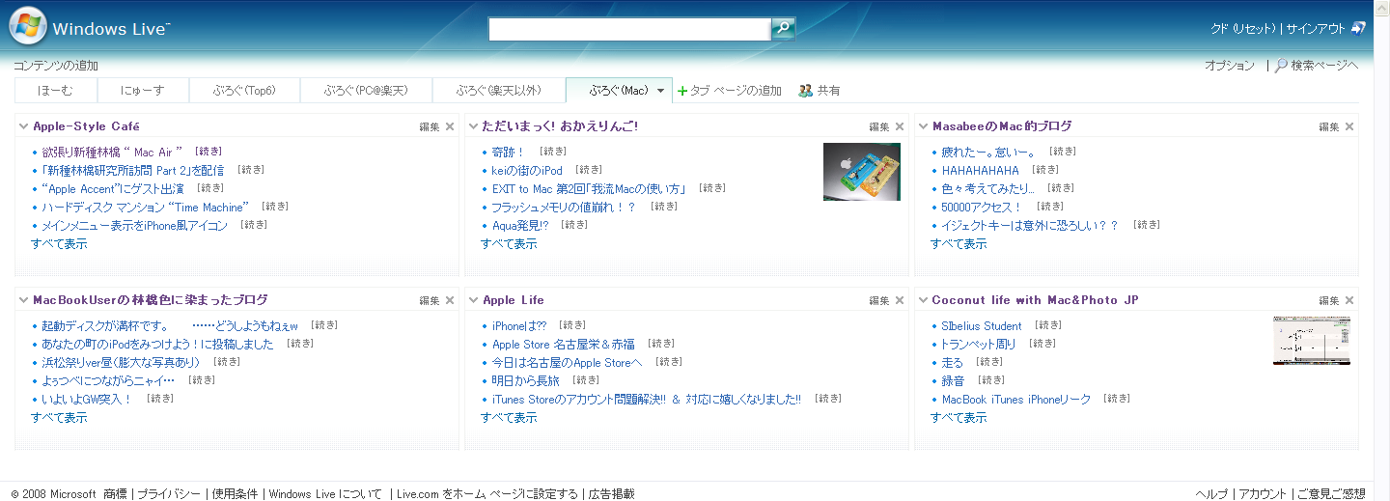Viewport: 1390px width, 501px height.
Task: Open the MacBook iTunes iPhoneリーク post
Action: pos(1016,400)
